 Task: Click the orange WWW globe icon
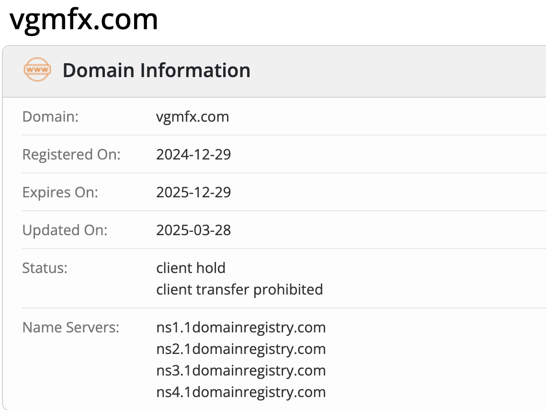pyautogui.click(x=37, y=70)
